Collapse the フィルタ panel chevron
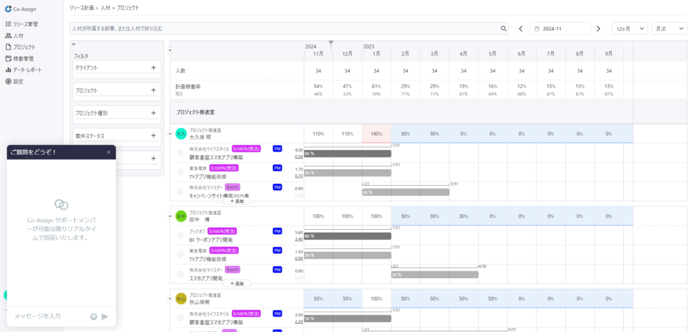 pyautogui.click(x=73, y=44)
